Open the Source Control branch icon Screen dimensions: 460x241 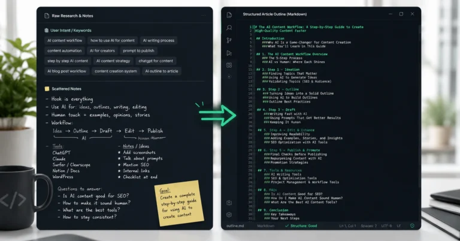point(229,41)
